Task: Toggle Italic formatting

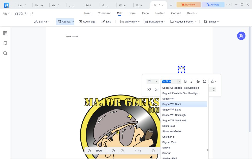Action: coord(192,81)
